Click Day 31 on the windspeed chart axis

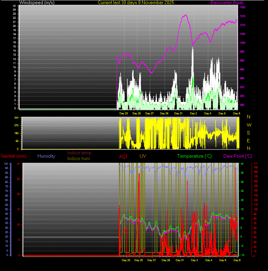[x=178, y=113]
